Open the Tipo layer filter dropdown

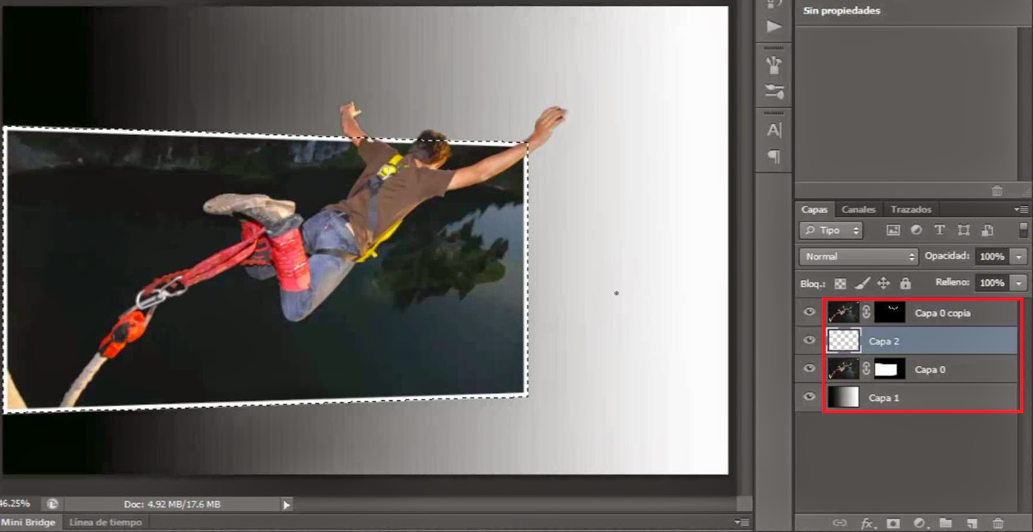pos(831,230)
